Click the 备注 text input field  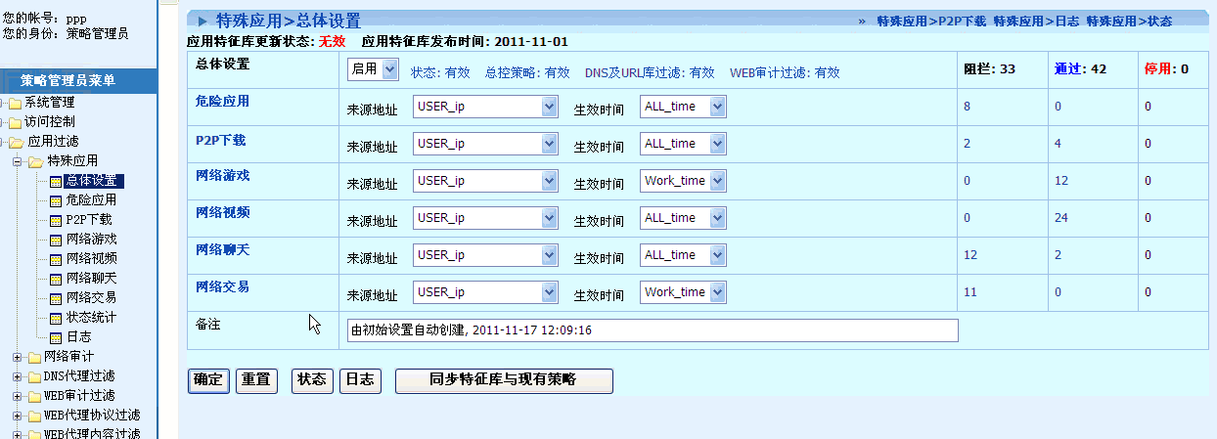coord(652,330)
